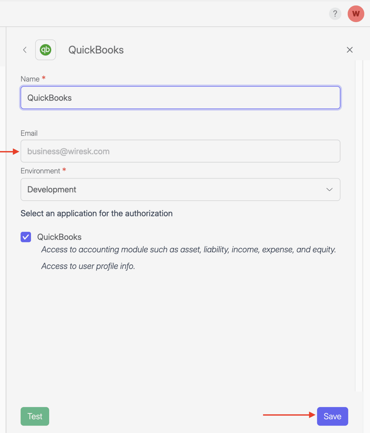The height and width of the screenshot is (433, 370).
Task: Click the QuickBooks checkbox label text
Action: (59, 237)
